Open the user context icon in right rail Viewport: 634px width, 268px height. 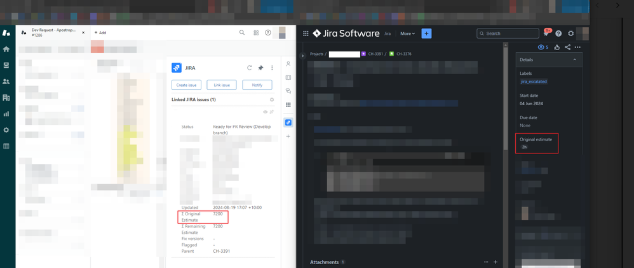(288, 64)
